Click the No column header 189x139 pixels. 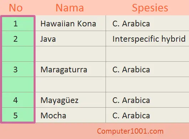pos(16,8)
